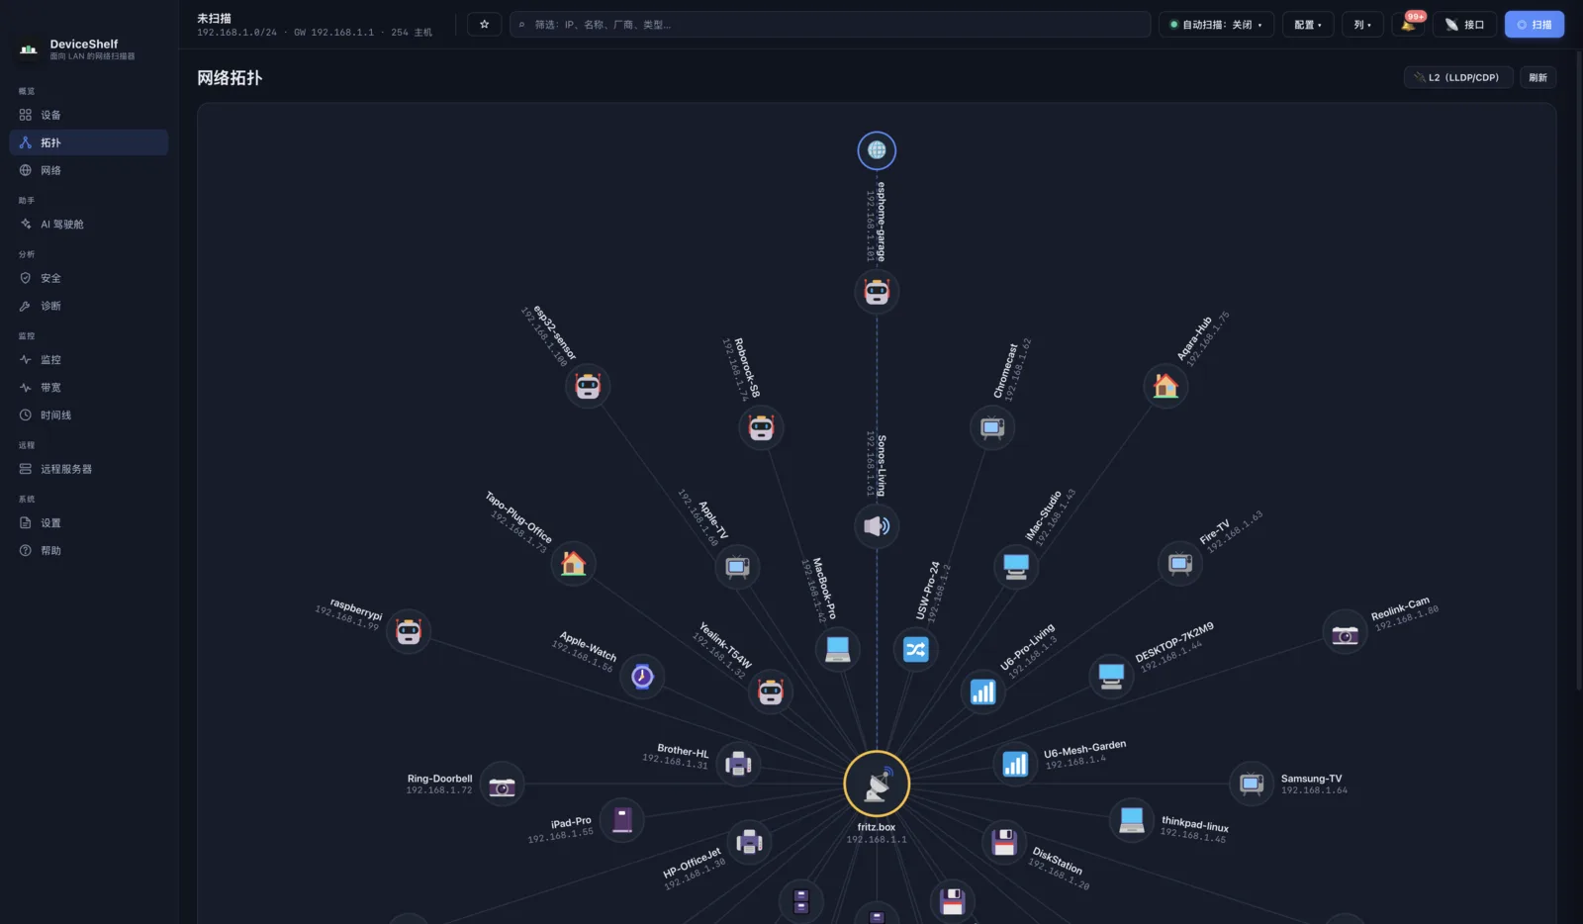Toggle the L2 (LLDP/CDP) button

tap(1457, 77)
